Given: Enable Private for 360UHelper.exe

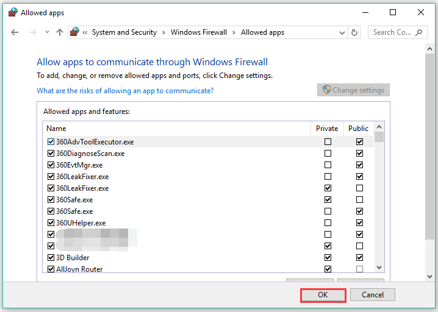Looking at the screenshot, I should (328, 222).
